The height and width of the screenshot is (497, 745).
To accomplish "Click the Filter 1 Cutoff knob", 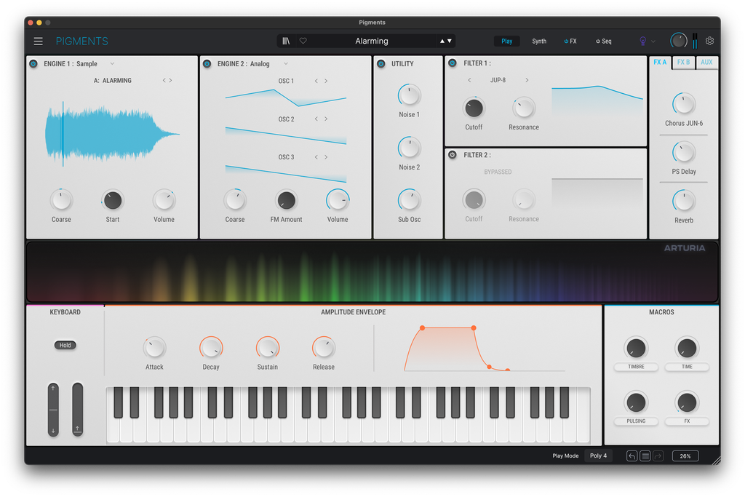I will [x=474, y=108].
